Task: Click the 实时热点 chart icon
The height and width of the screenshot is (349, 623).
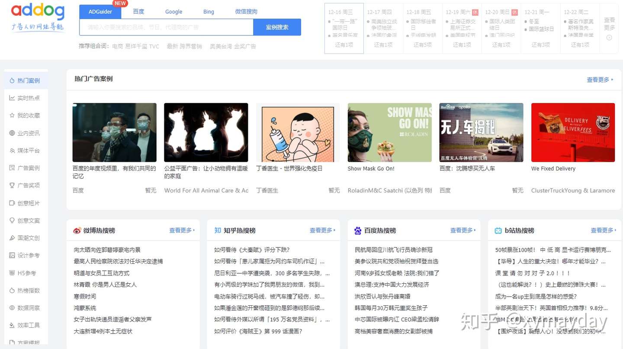Action: pos(12,98)
